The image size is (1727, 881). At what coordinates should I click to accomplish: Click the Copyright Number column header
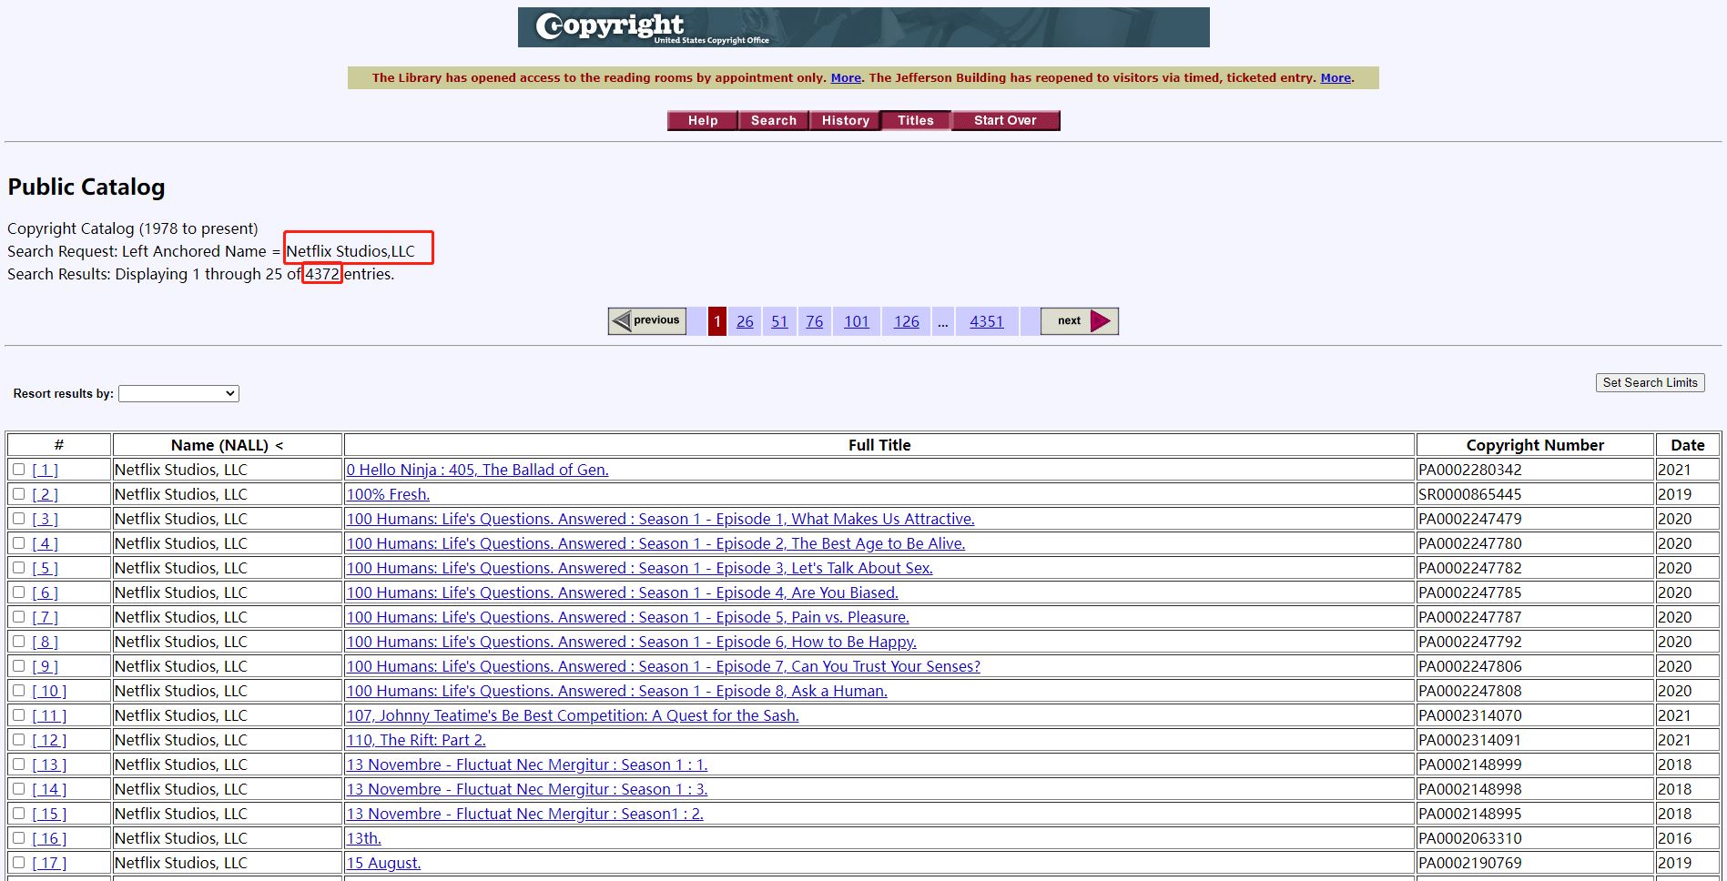1535,445
